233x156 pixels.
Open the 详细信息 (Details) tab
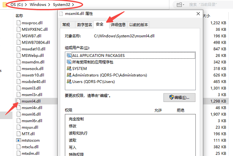pyautogui.click(x=118, y=25)
